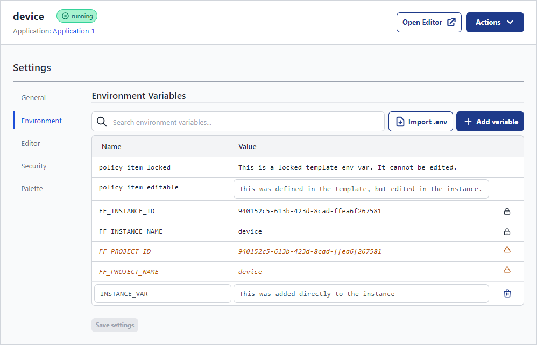Click lock icon for FF_INSTANCE_ID row
The height and width of the screenshot is (345, 537).
tap(506, 212)
